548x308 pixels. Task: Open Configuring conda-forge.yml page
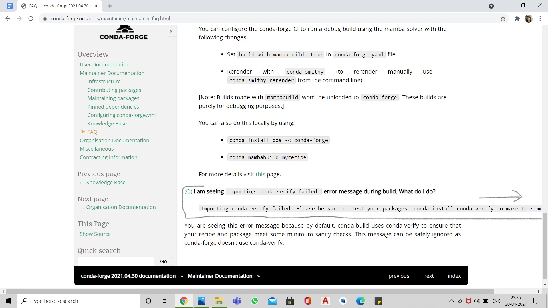pos(121,115)
